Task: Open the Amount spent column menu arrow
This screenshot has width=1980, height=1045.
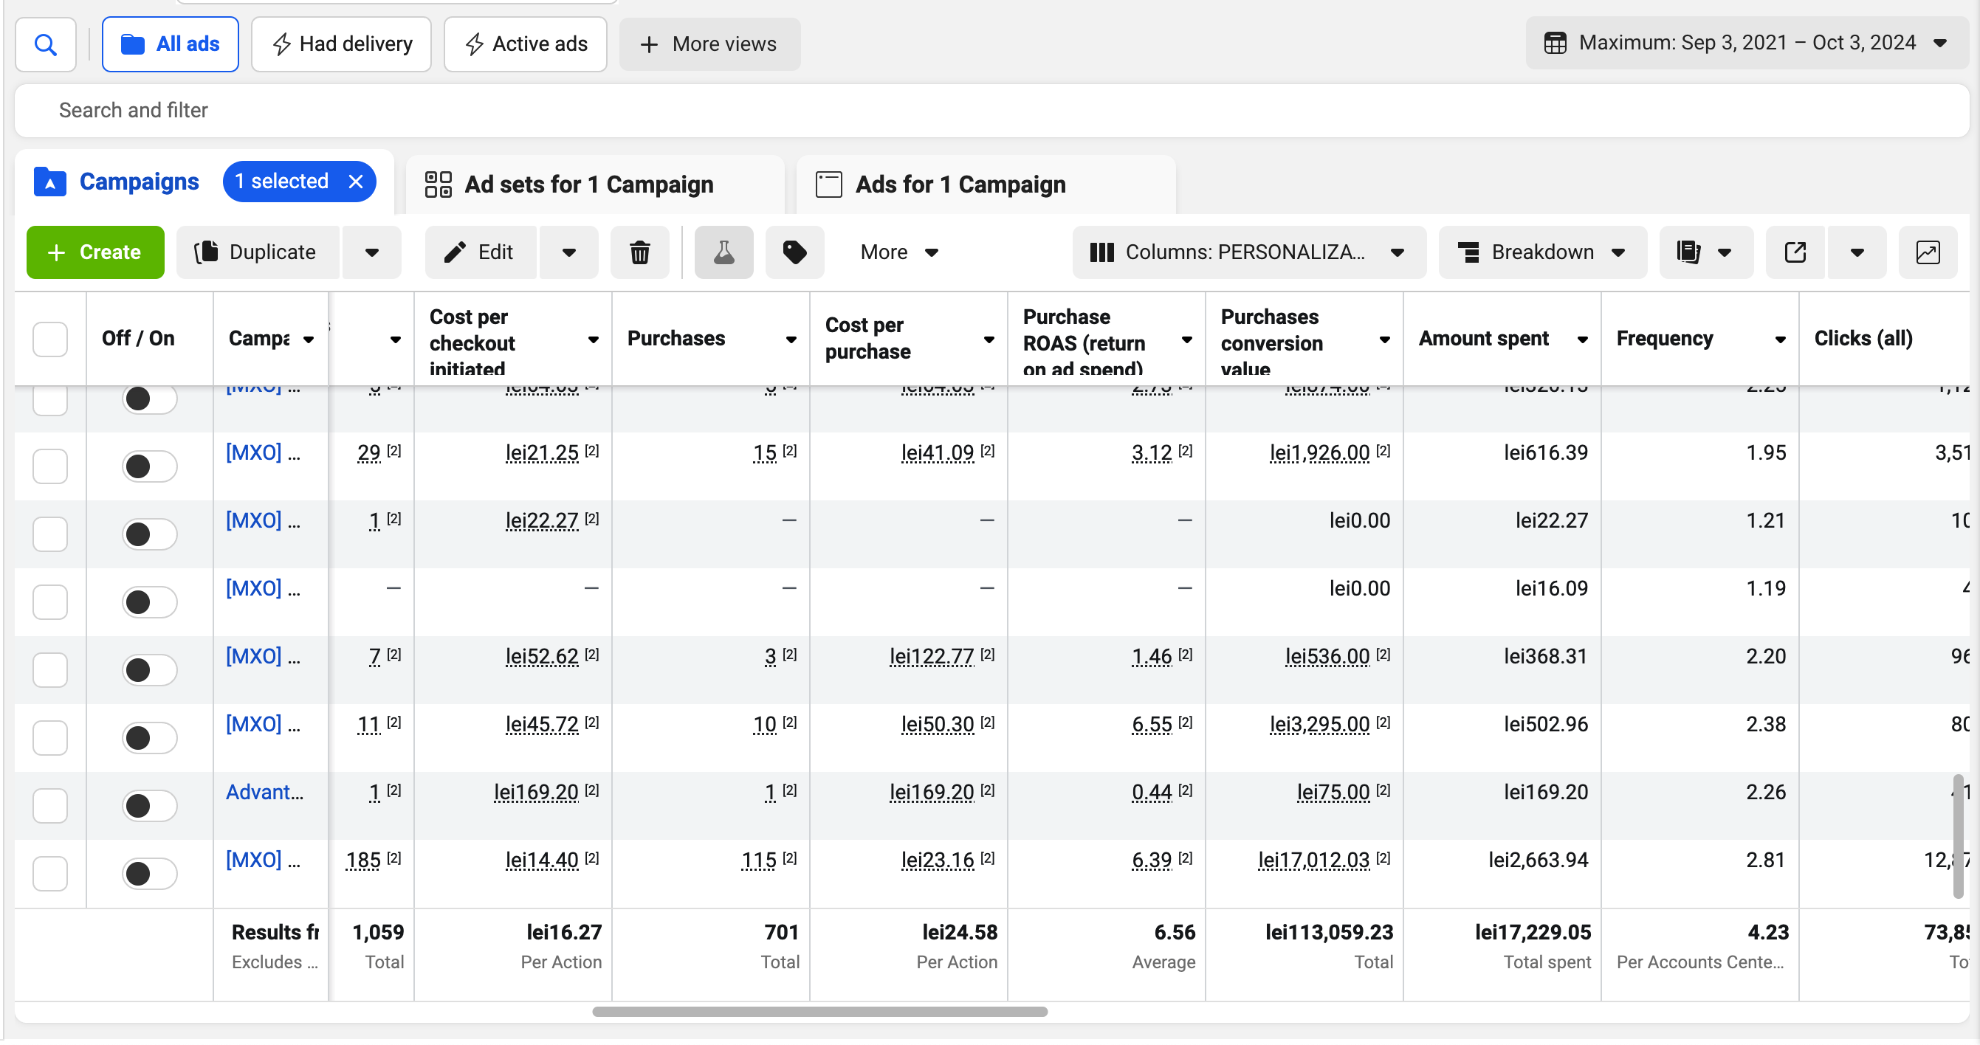Action: [1582, 339]
